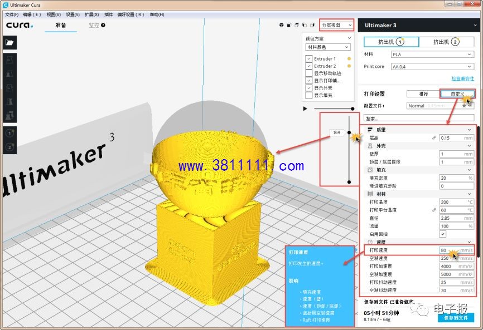
Task: Click the 搜索... settings search field
Action: pos(419,118)
